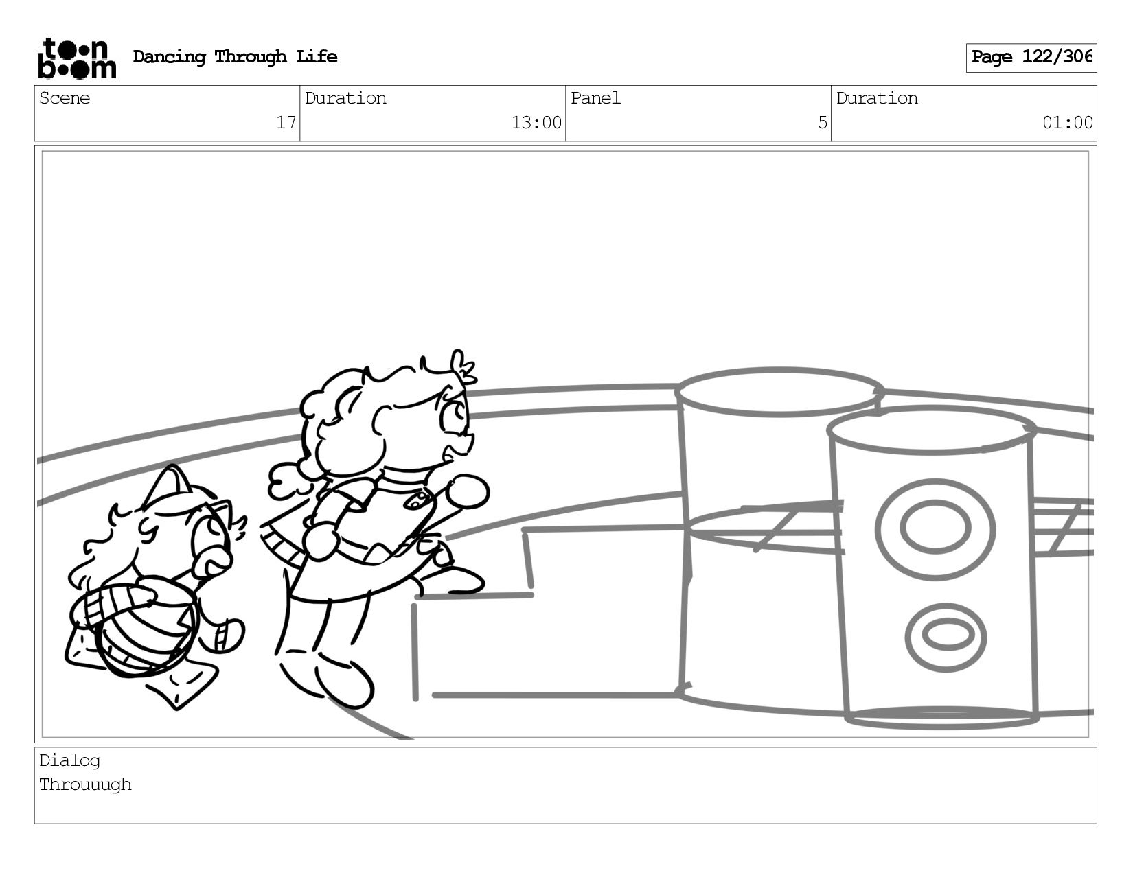Viewport: 1133px width, 875px height.
Task: Click the dialog text 'Throuuugh'
Action: point(85,784)
